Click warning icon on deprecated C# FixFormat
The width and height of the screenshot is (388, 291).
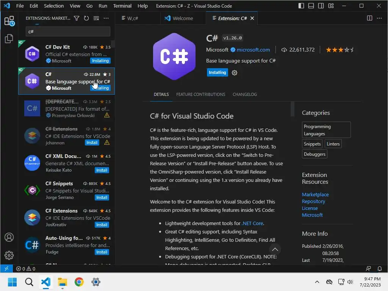107,115
